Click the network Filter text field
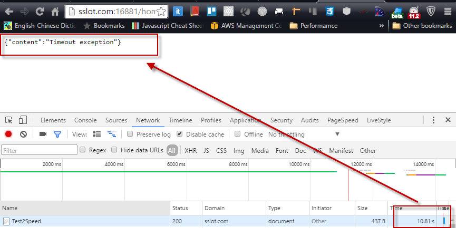Screen dimensions: 456x228 pyautogui.click(x=40, y=151)
